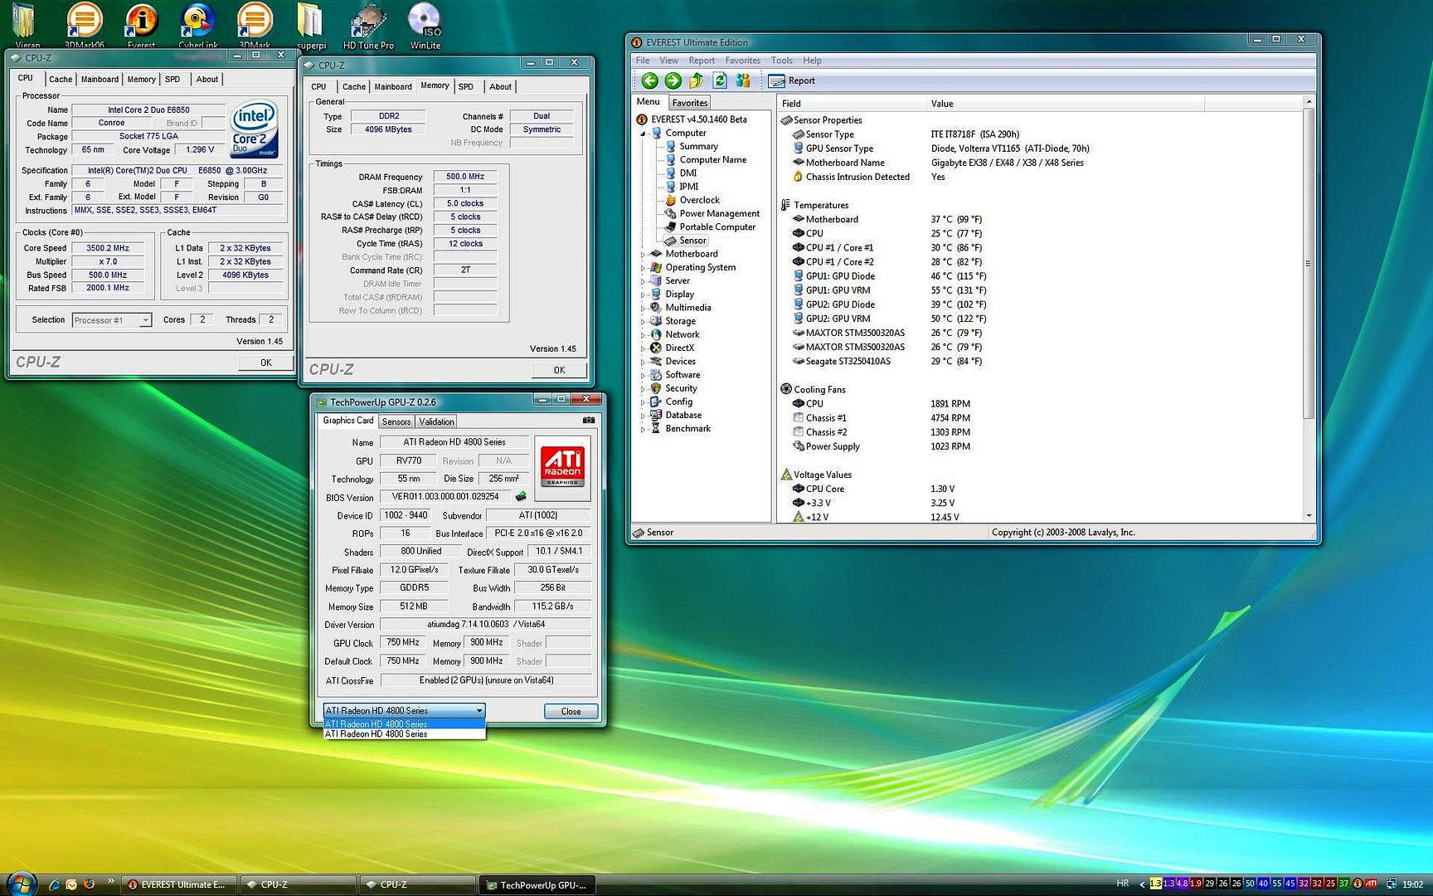Switch to TechPowerUp GPU-Z taskbar button

(538, 885)
